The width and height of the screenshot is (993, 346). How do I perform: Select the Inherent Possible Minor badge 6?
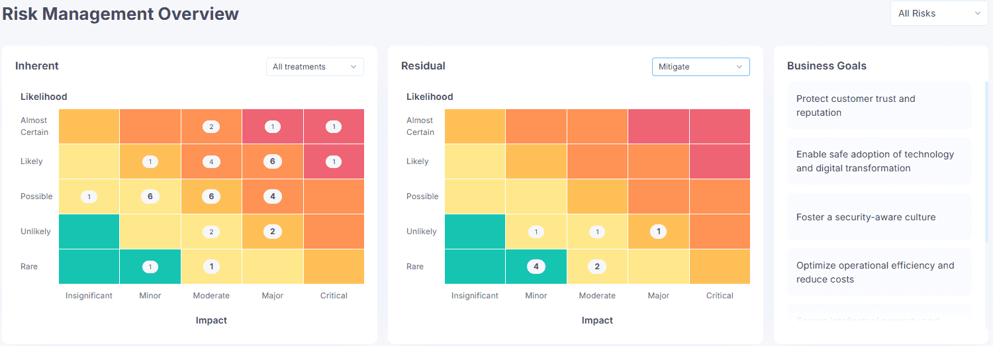pos(150,196)
